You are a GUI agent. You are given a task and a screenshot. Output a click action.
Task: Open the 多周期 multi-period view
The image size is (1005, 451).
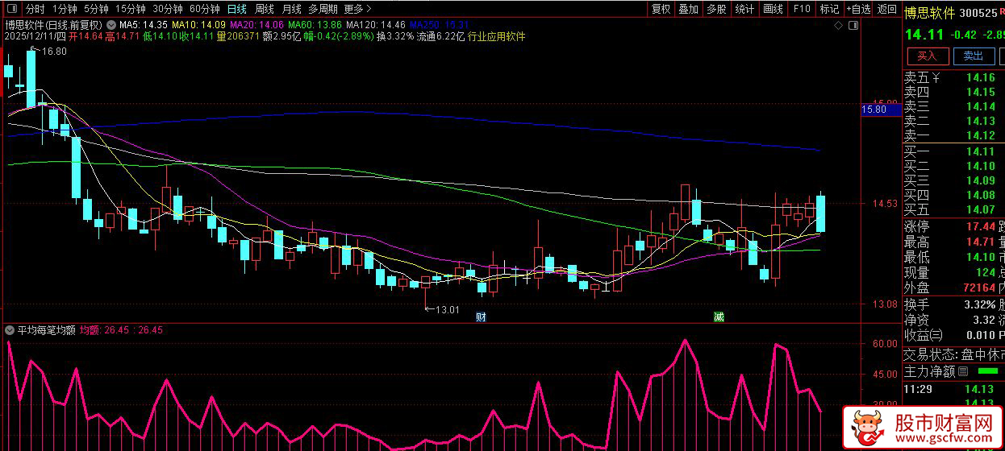point(323,10)
